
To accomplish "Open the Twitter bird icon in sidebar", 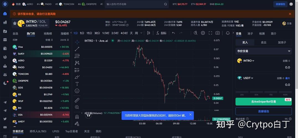I will pos(5,119).
